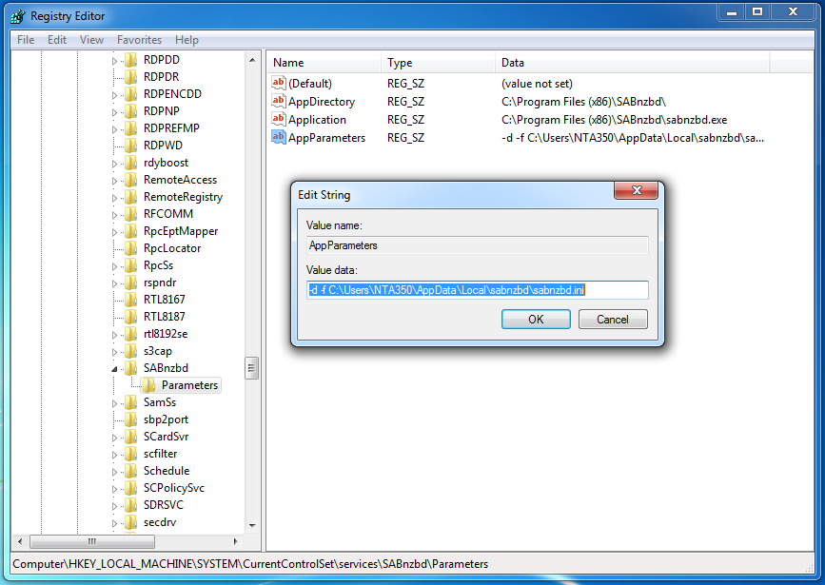Screen dimensions: 825x585
Task: Click the tree scroll-up arrow
Action: point(252,60)
